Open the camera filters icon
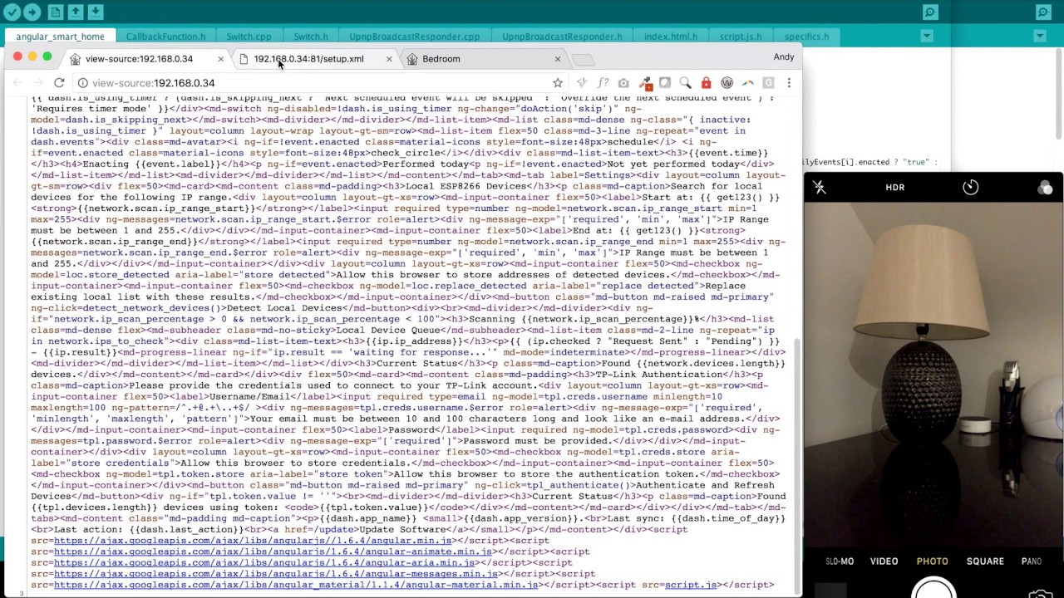Viewport: 1064px width, 598px height. (1045, 188)
